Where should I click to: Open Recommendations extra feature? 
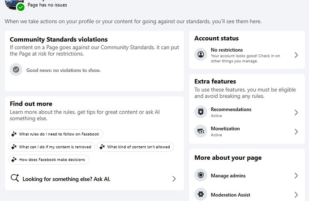(x=247, y=112)
